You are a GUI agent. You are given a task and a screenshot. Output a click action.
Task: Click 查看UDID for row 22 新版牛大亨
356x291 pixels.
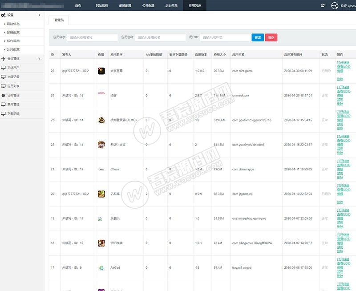coord(344,141)
